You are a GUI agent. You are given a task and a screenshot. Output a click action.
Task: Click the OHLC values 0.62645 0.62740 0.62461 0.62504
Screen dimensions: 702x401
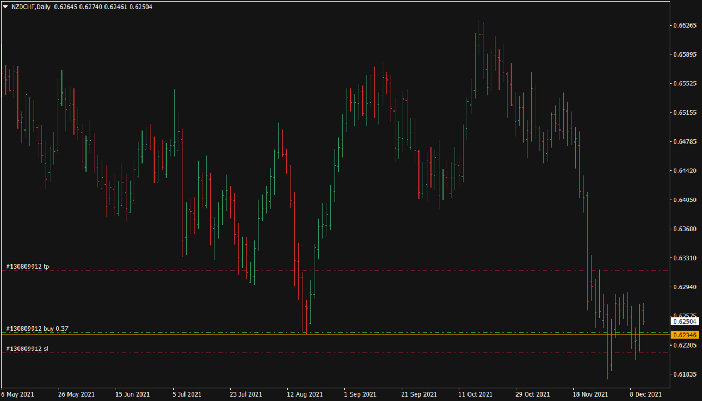(103, 6)
